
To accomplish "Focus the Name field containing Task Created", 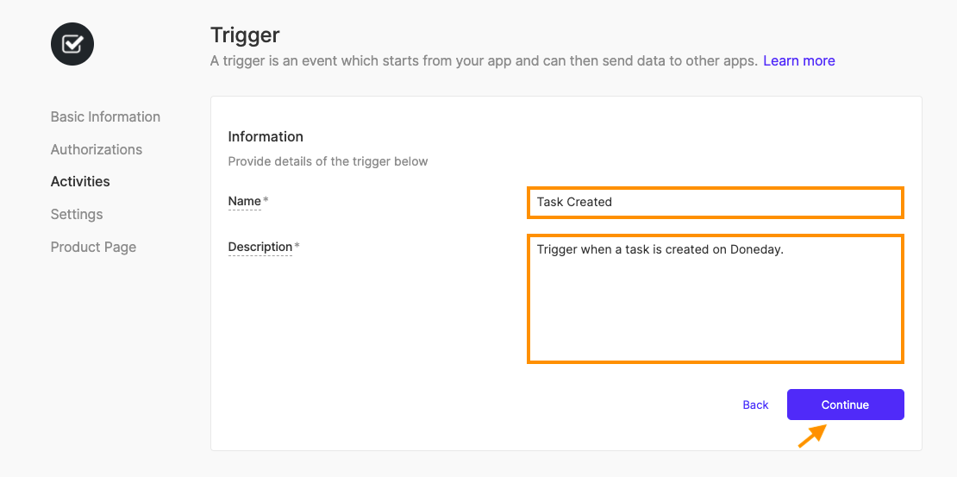I will point(716,202).
